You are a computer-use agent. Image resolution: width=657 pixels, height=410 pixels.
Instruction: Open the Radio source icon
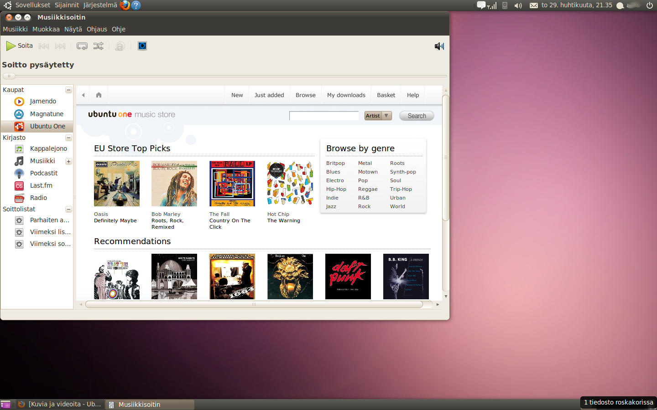(19, 198)
